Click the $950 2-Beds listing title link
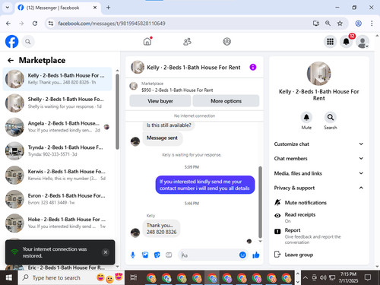The height and width of the screenshot is (285, 380). [x=177, y=90]
